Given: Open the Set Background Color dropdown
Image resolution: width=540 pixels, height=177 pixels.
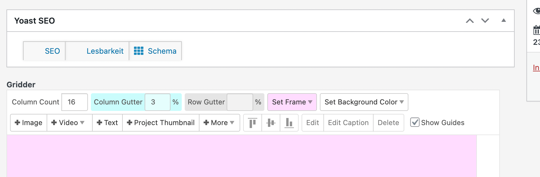Looking at the screenshot, I should tap(364, 102).
